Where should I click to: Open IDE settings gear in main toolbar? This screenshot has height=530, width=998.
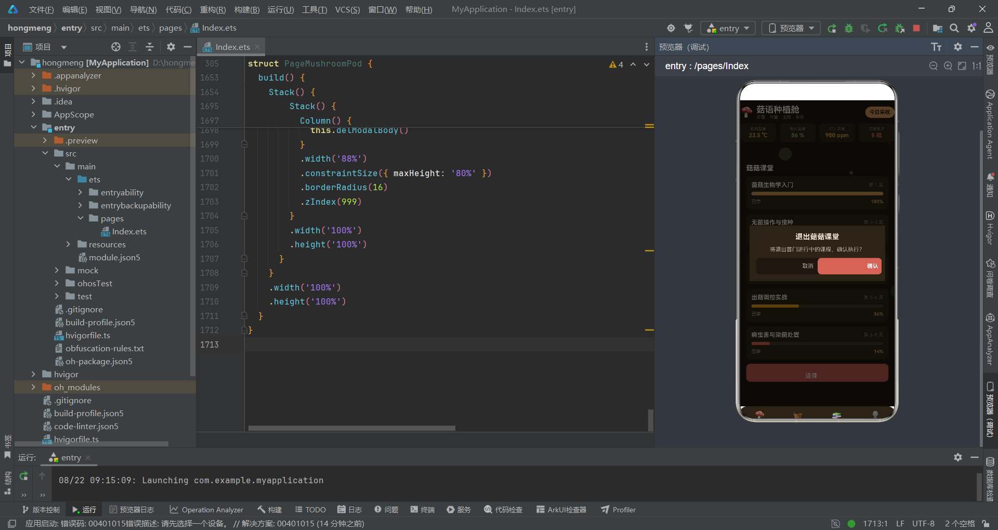tap(971, 28)
